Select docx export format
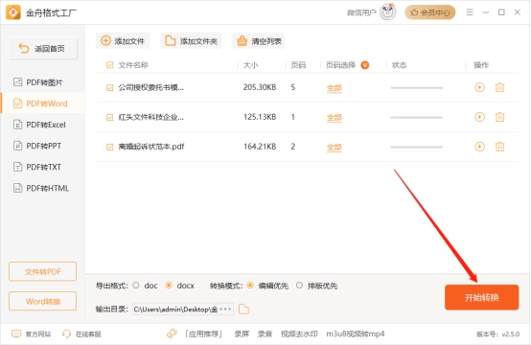 click(x=169, y=286)
